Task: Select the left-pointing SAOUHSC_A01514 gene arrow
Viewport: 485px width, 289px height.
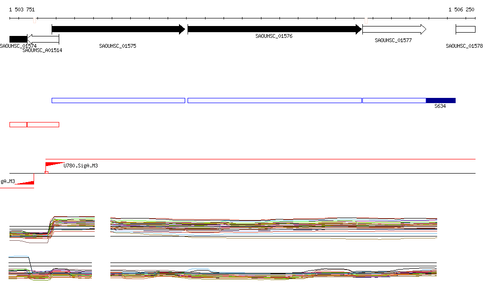Action: coord(43,39)
